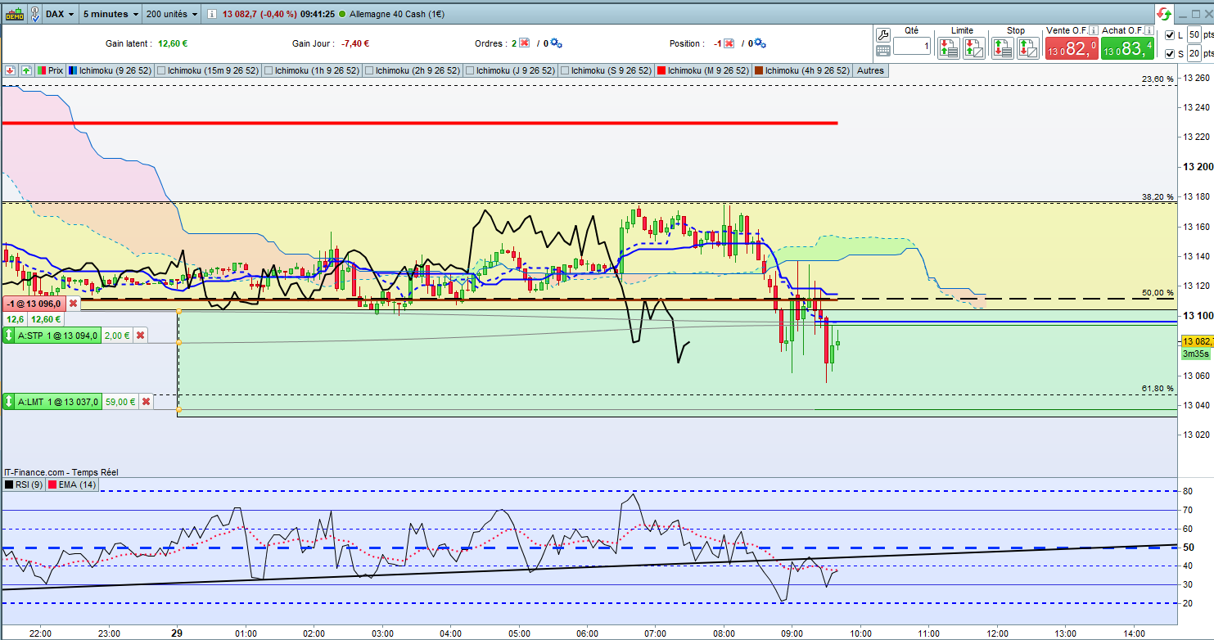Image resolution: width=1214 pixels, height=640 pixels.
Task: Toggle the Ichimoku (15m 9 26 52) checkbox
Action: (161, 71)
